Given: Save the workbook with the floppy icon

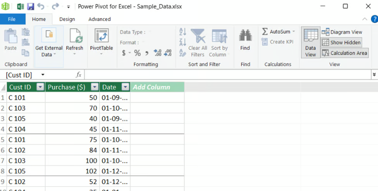Looking at the screenshot, I should coord(31,6).
